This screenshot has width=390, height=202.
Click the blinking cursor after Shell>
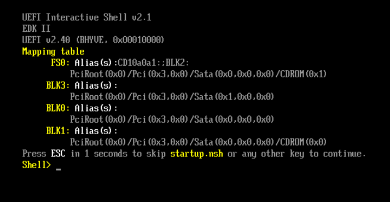[x=59, y=169]
